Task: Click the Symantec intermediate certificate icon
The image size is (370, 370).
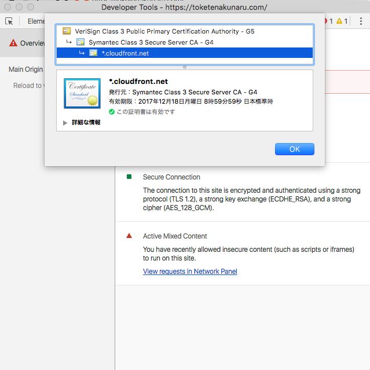Action: point(80,42)
